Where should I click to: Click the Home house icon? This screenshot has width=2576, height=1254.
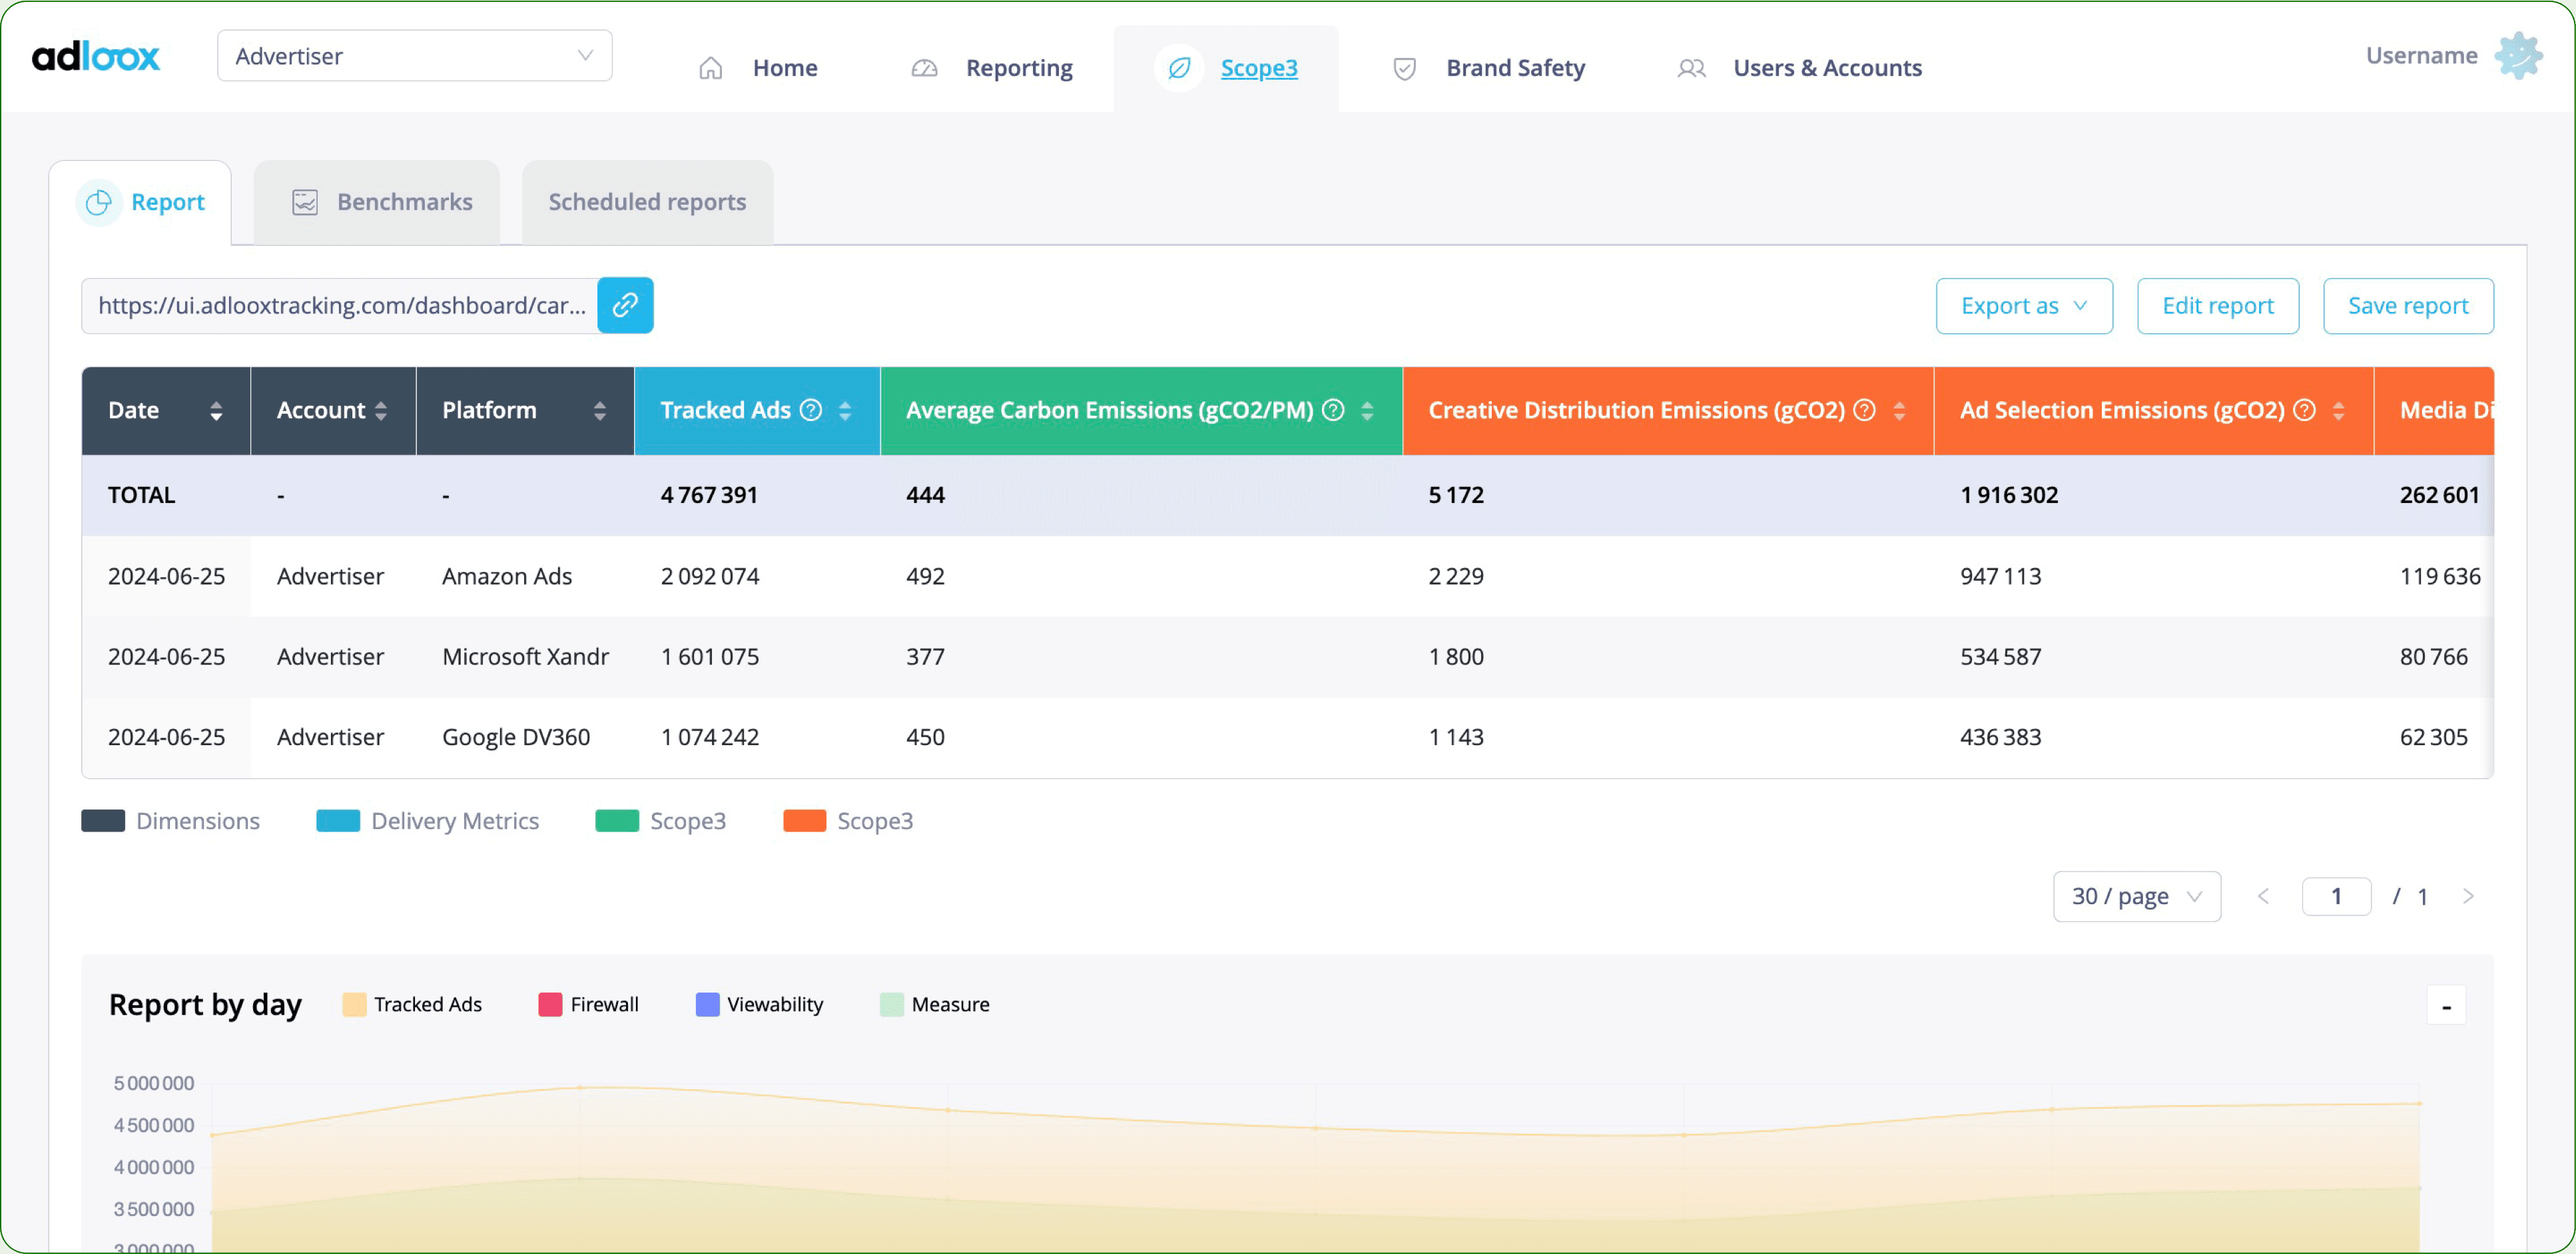710,68
